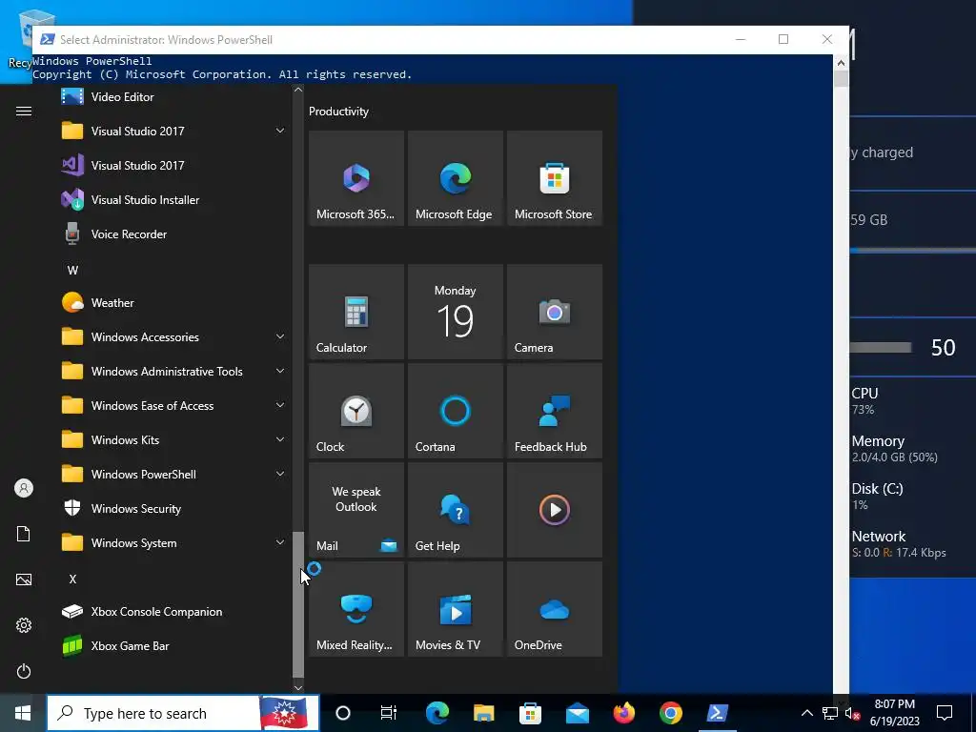Open the OneDrive tile
Viewport: 976px width, 732px height.
point(555,609)
